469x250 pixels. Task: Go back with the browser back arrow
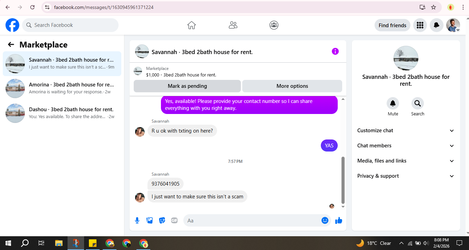pyautogui.click(x=8, y=7)
